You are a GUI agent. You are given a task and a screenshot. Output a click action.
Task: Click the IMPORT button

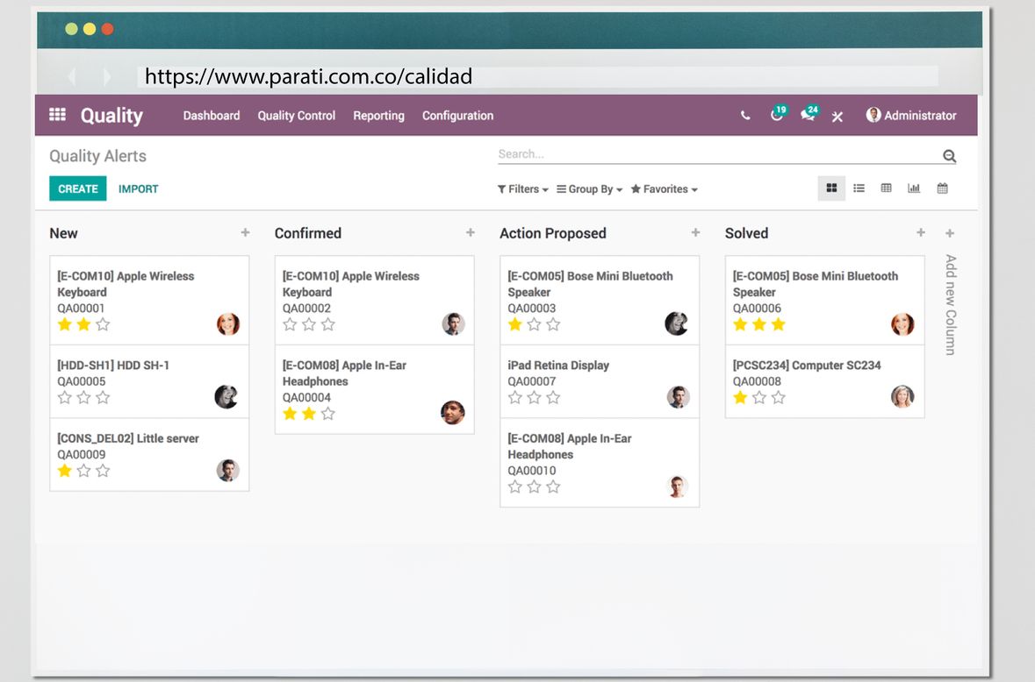pos(139,188)
